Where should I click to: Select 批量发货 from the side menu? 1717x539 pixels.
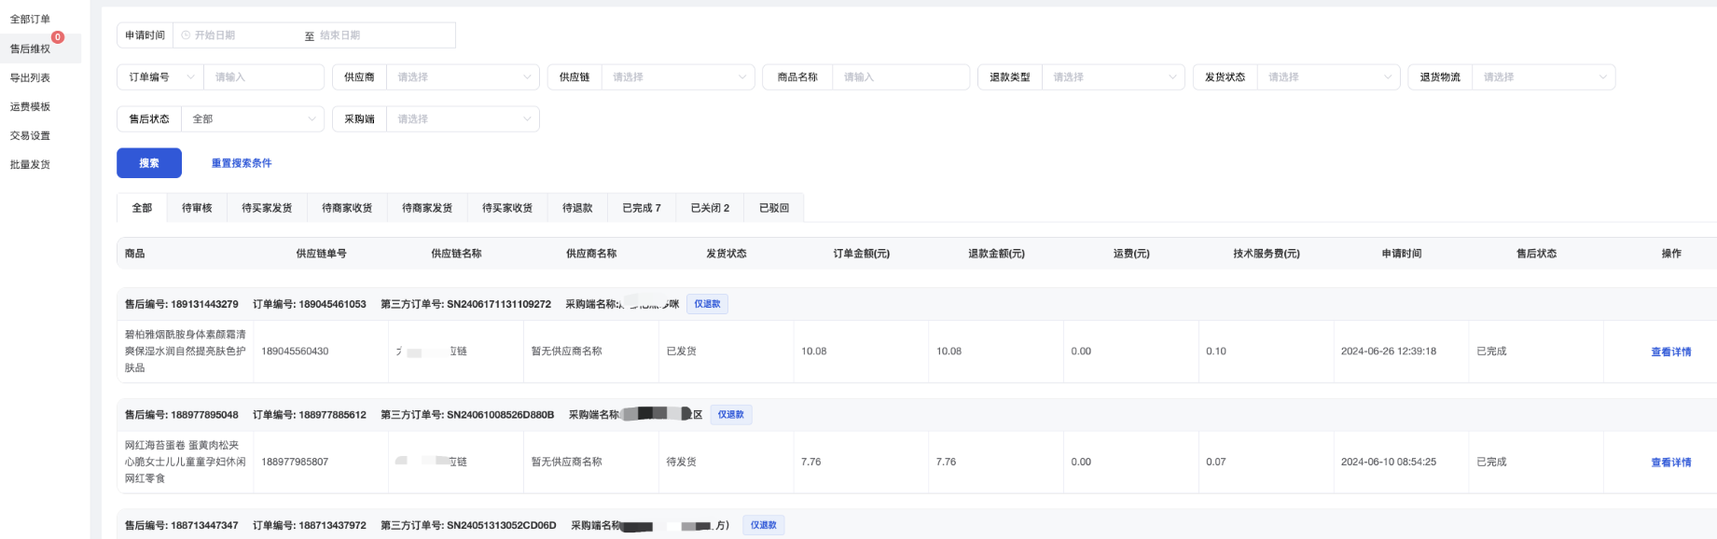point(31,165)
